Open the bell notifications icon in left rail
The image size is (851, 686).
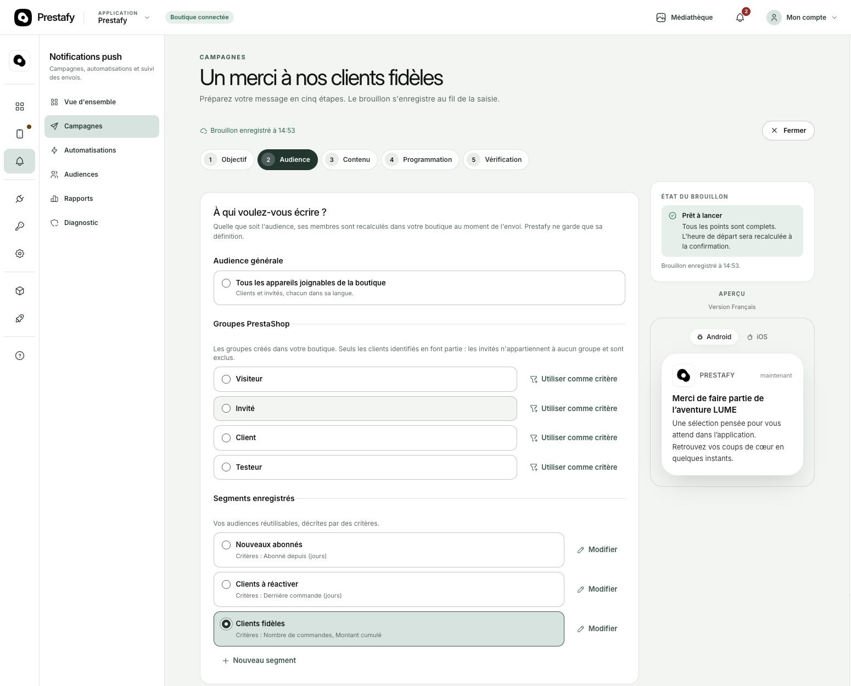pyautogui.click(x=20, y=161)
